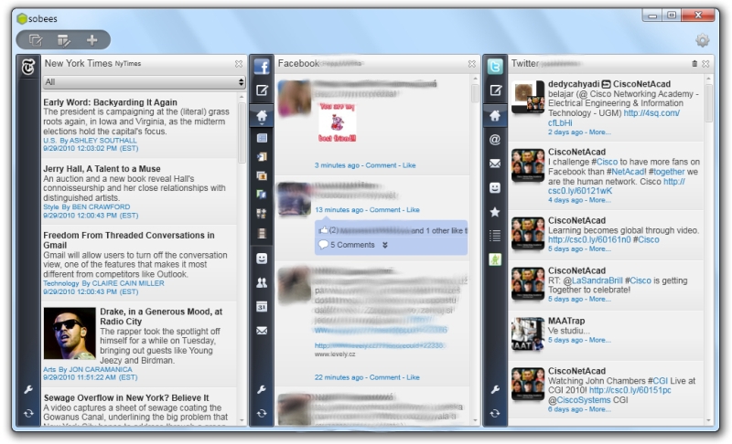The height and width of the screenshot is (444, 732).
Task: Click the Twitter bird logo icon
Action: pyautogui.click(x=495, y=67)
